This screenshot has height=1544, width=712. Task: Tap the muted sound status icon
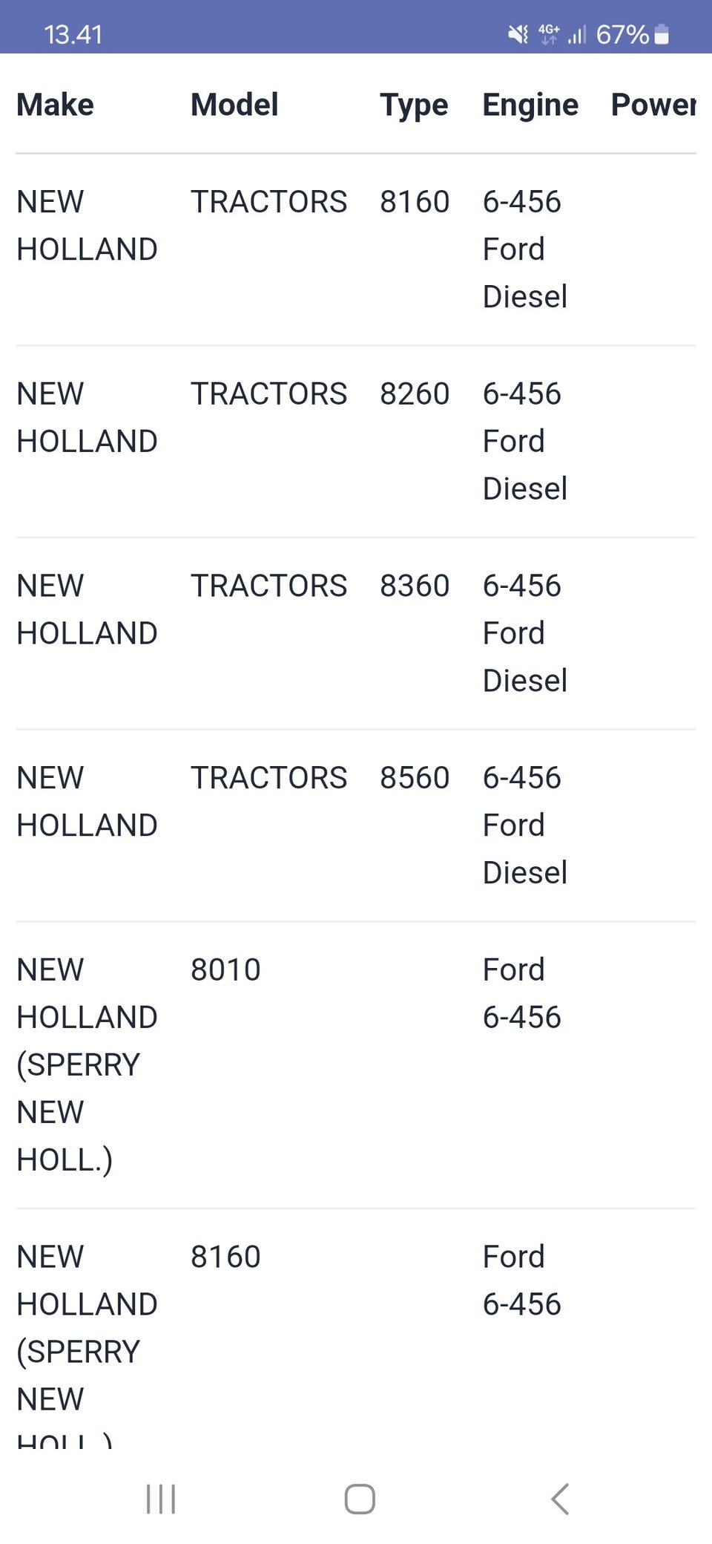518,34
